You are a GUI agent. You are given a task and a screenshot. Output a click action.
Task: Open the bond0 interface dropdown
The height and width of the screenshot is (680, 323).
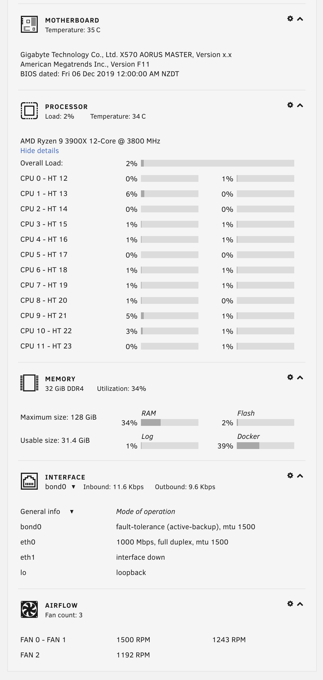pyautogui.click(x=74, y=487)
